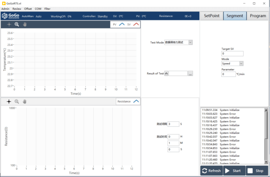Toggle the Resistance plot legend line
This screenshot has height=177, width=270.
pos(136,101)
